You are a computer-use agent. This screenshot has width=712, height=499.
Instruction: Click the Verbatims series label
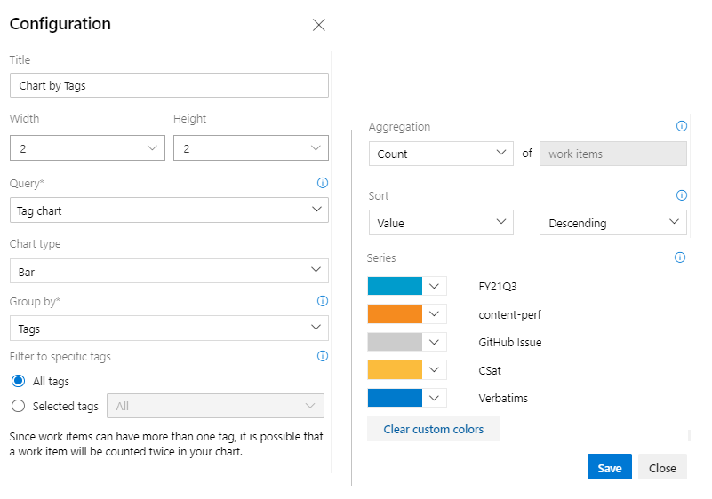[x=503, y=399]
